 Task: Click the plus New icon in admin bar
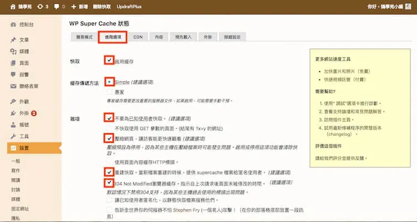coord(73,7)
